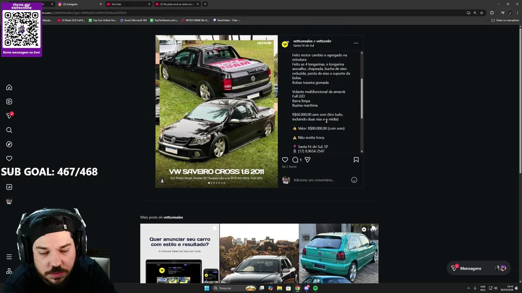The width and height of the screenshot is (522, 293).
Task: Open the Windows Start menu
Action: pos(207,288)
